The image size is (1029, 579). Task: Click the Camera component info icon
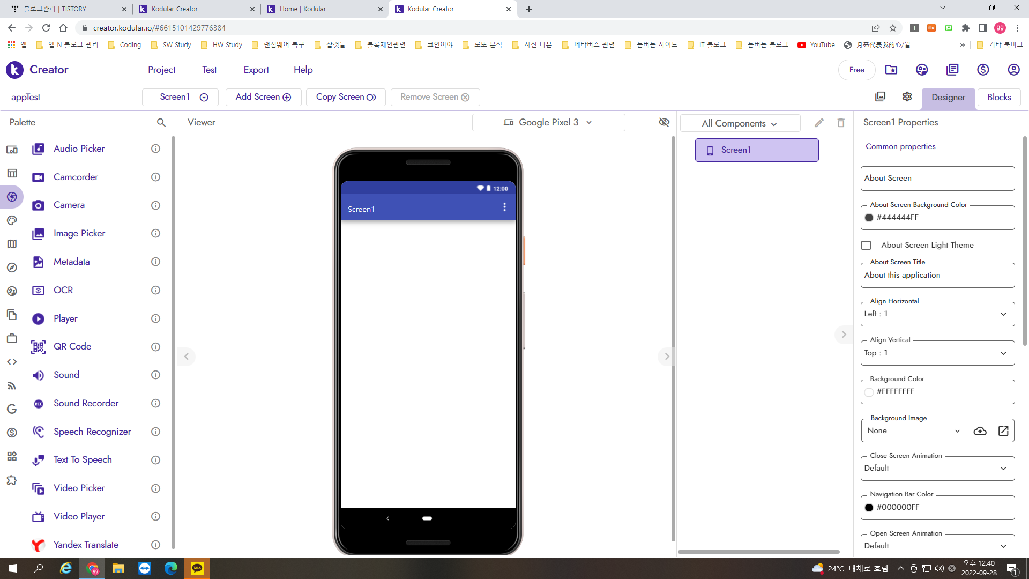pos(155,205)
